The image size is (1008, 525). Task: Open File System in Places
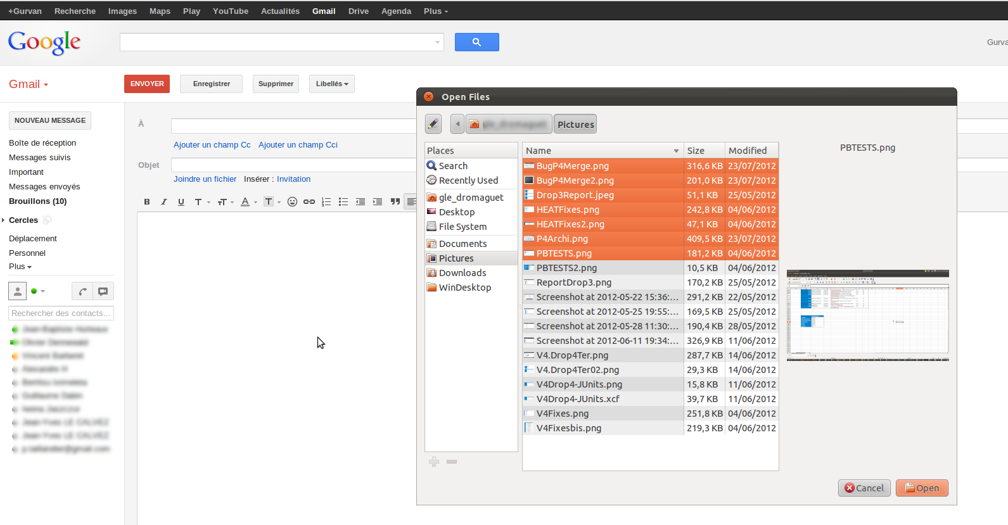coord(471,227)
